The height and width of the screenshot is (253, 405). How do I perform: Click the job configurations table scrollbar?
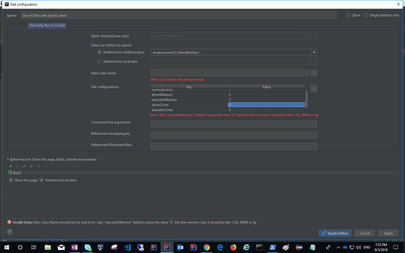pyautogui.click(x=307, y=98)
